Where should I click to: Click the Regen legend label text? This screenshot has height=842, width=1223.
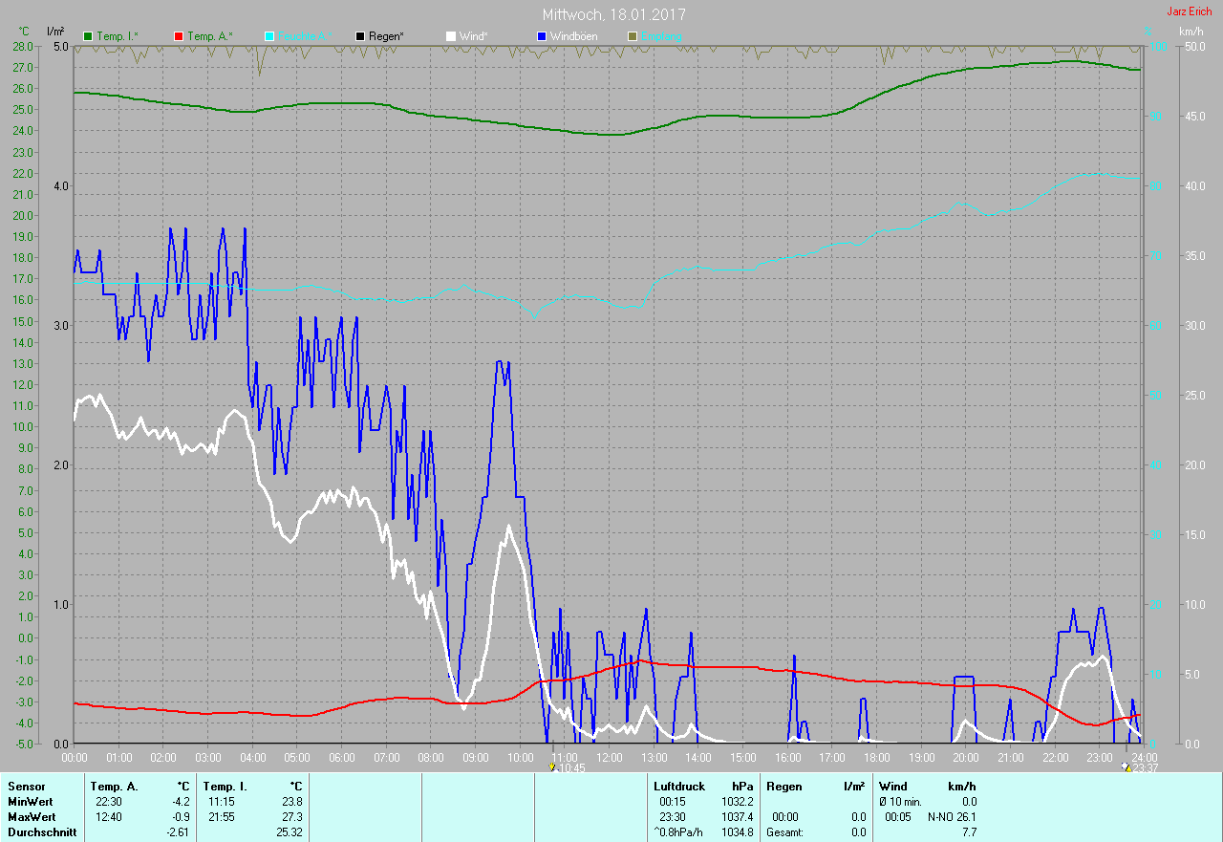pyautogui.click(x=386, y=36)
